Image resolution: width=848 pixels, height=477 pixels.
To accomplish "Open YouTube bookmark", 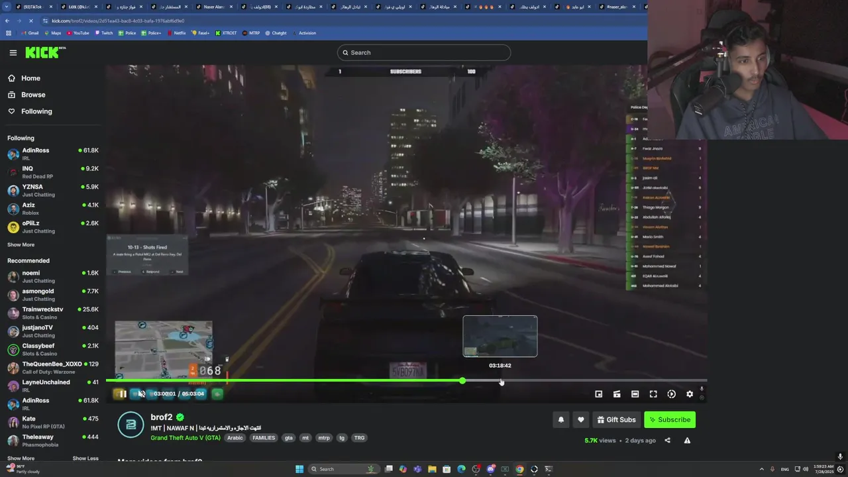I will click(x=78, y=33).
